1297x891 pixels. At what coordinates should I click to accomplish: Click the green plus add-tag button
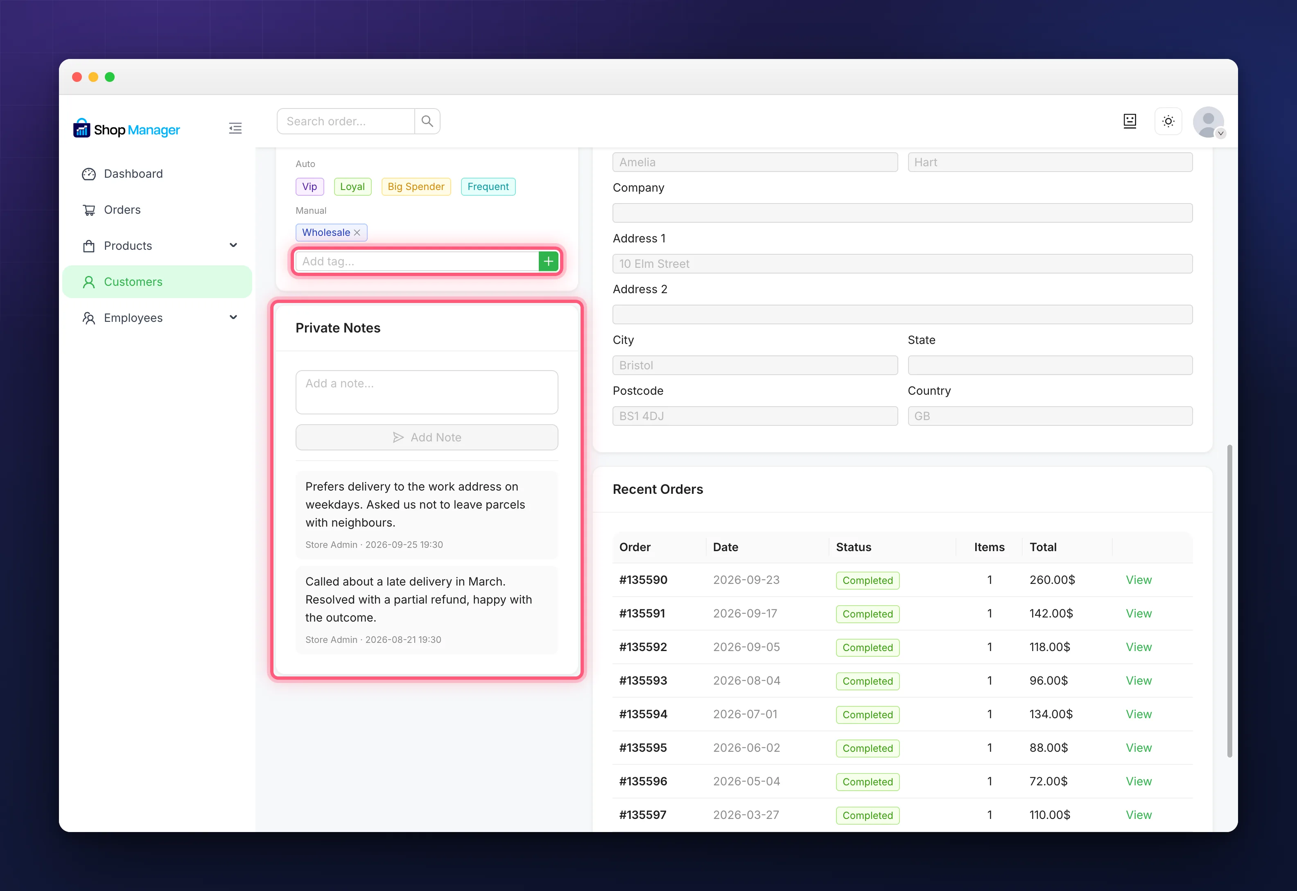click(548, 261)
